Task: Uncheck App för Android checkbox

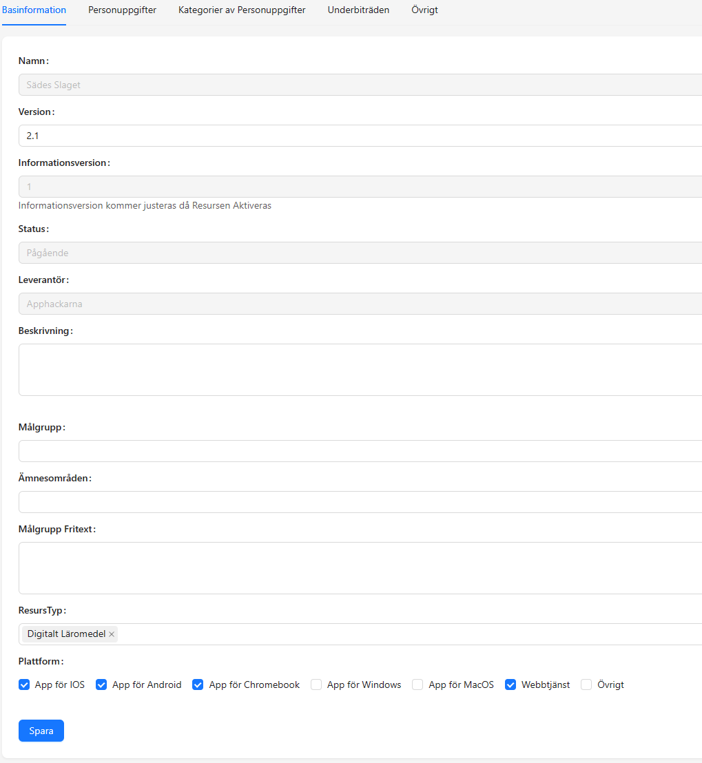Action: point(101,684)
